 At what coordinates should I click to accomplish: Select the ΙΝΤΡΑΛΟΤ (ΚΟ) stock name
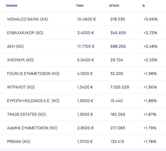coord(21,87)
